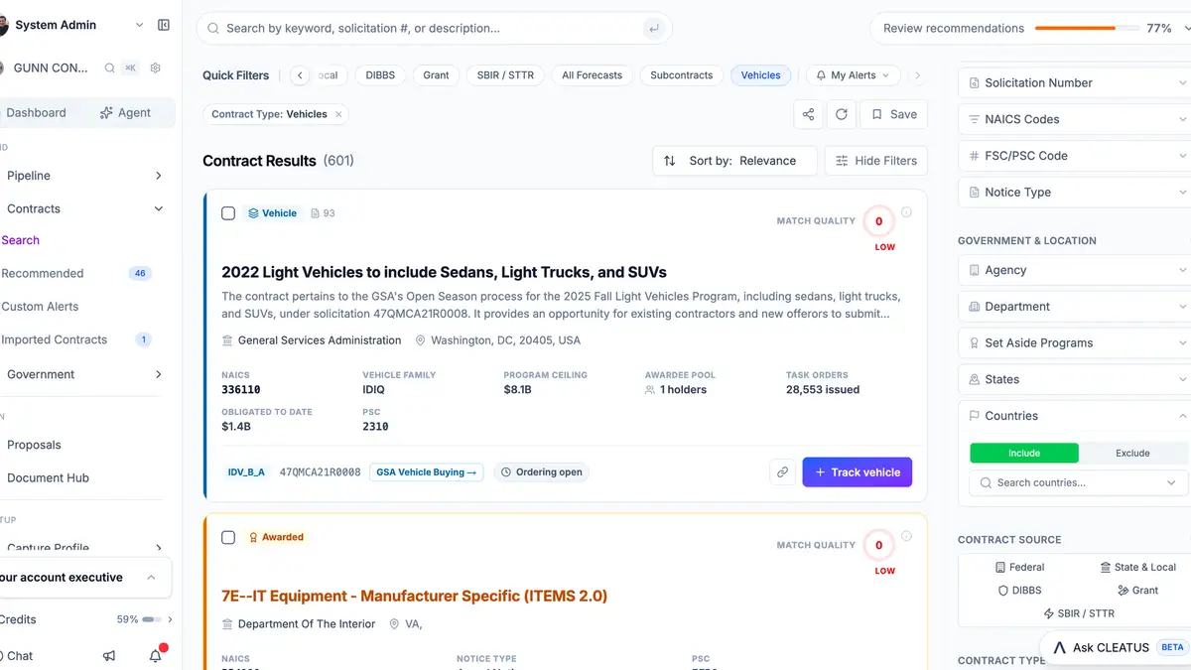Toggle Grant contract source
The width and height of the screenshot is (1191, 670).
[1138, 591]
